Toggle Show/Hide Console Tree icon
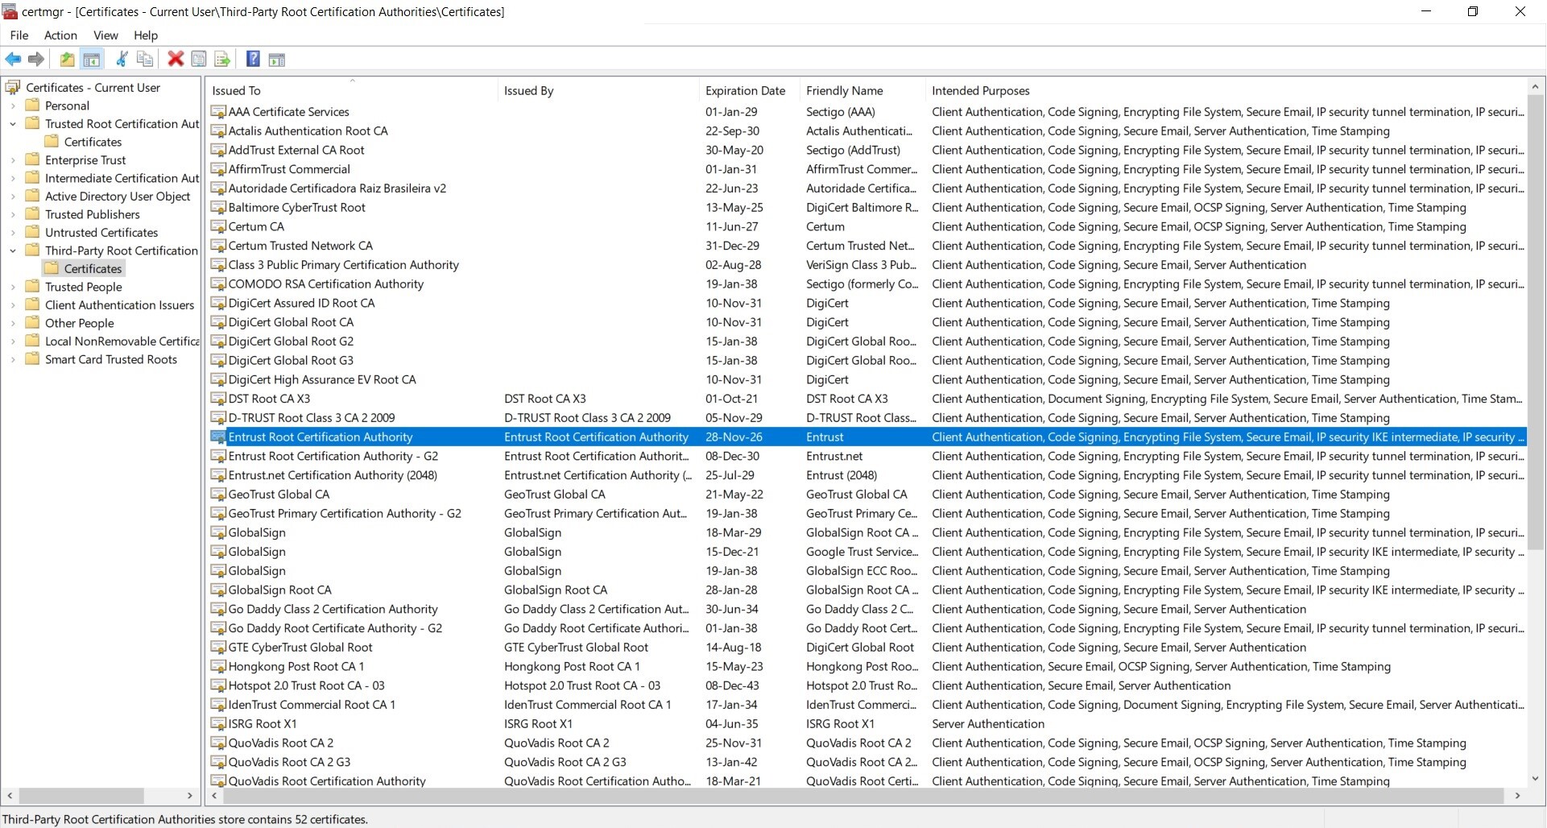 (92, 59)
